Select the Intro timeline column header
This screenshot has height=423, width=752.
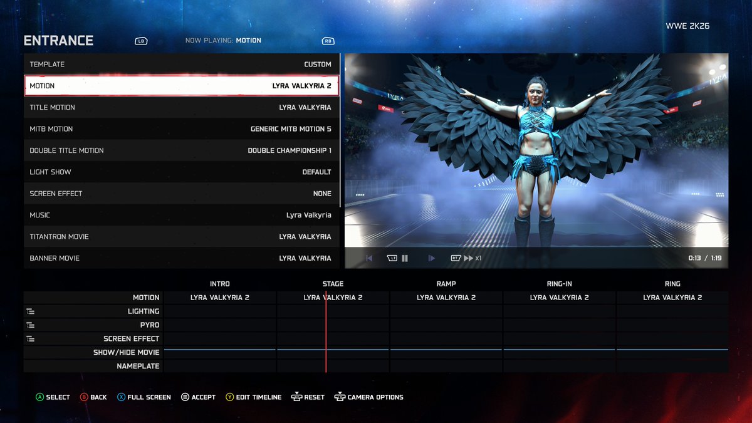coord(220,284)
